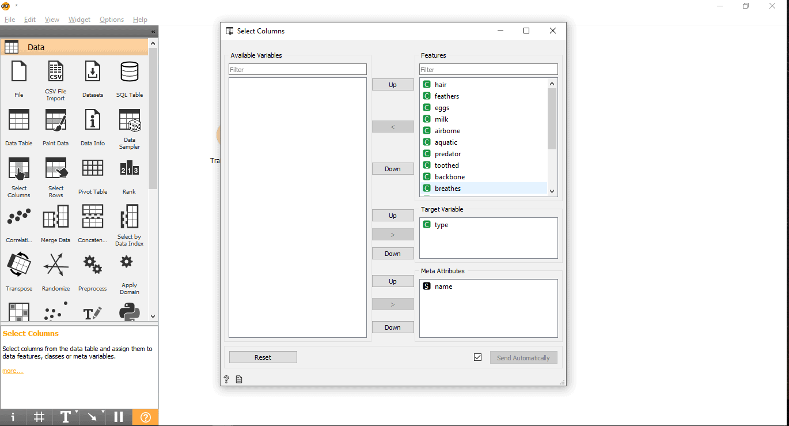
Task: Select the 'predator' feature in list
Action: [x=447, y=154]
